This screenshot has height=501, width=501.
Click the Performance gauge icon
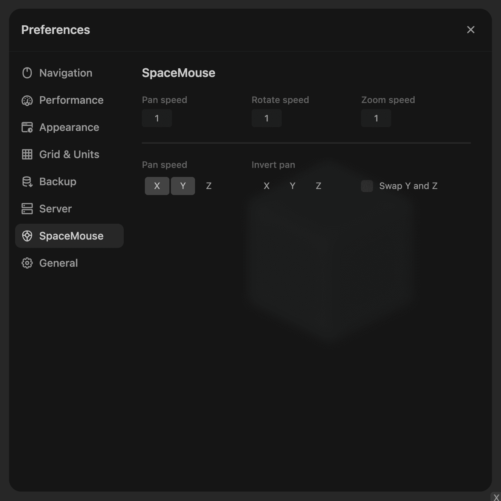pyautogui.click(x=27, y=100)
